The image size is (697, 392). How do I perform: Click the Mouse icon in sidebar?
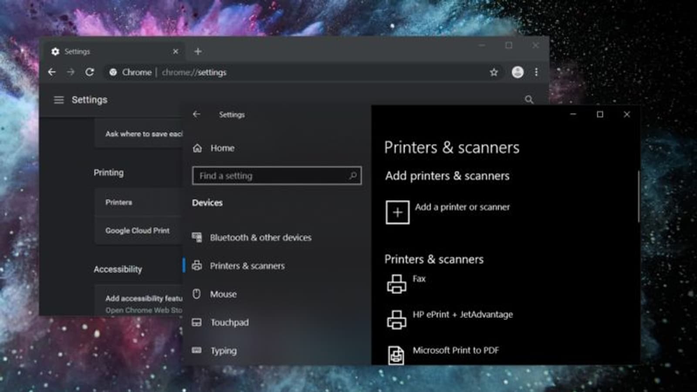click(197, 294)
